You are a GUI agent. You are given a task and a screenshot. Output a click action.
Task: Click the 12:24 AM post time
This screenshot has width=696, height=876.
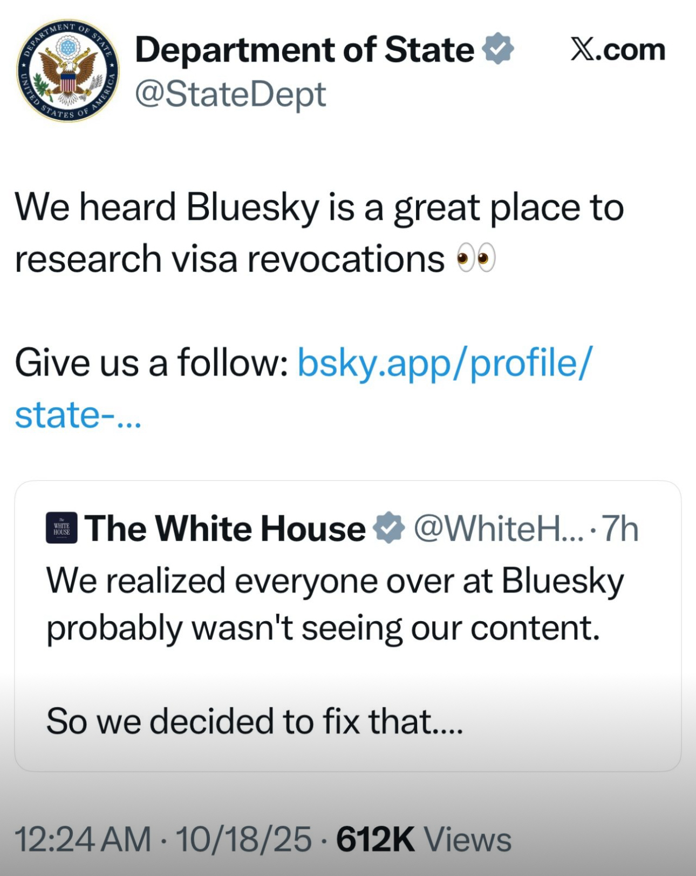83,839
